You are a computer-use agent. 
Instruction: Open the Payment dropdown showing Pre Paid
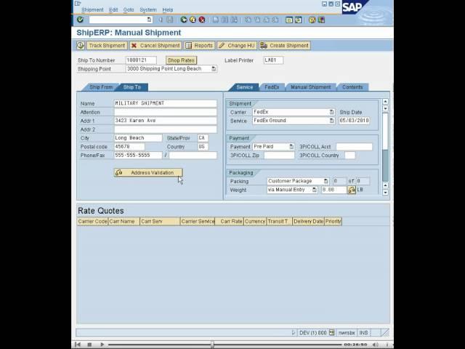[291, 147]
